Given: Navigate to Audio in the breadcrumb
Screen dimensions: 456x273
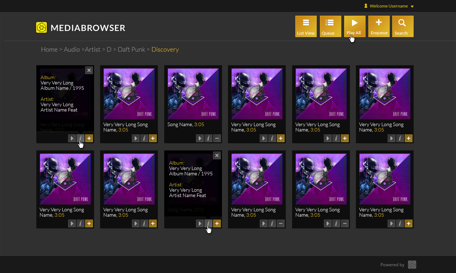Looking at the screenshot, I should pyautogui.click(x=72, y=50).
